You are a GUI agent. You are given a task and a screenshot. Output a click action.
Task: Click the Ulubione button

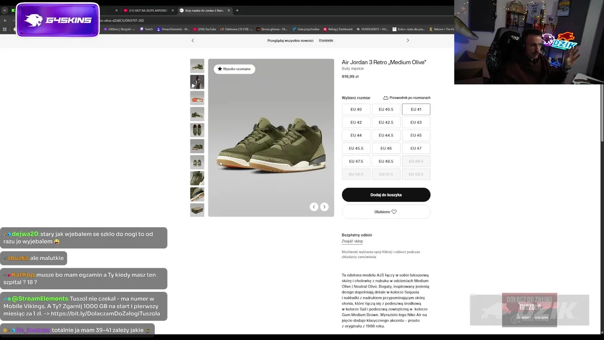click(x=386, y=212)
